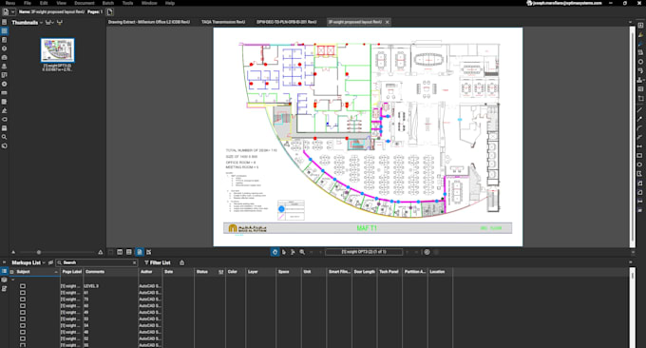This screenshot has height=348, width=646.
Task: Open dropdown next to file properties icon
Action: 12,12
